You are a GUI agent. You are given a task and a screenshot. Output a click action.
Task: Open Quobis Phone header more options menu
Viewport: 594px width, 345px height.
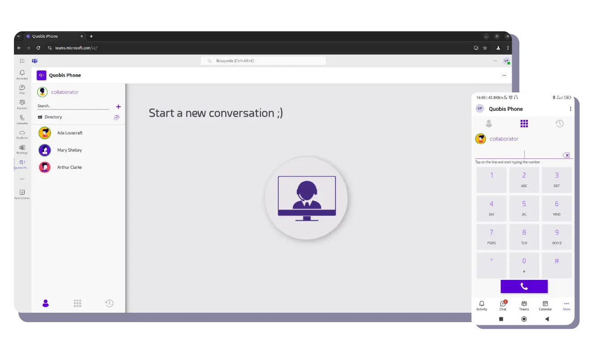pyautogui.click(x=504, y=75)
